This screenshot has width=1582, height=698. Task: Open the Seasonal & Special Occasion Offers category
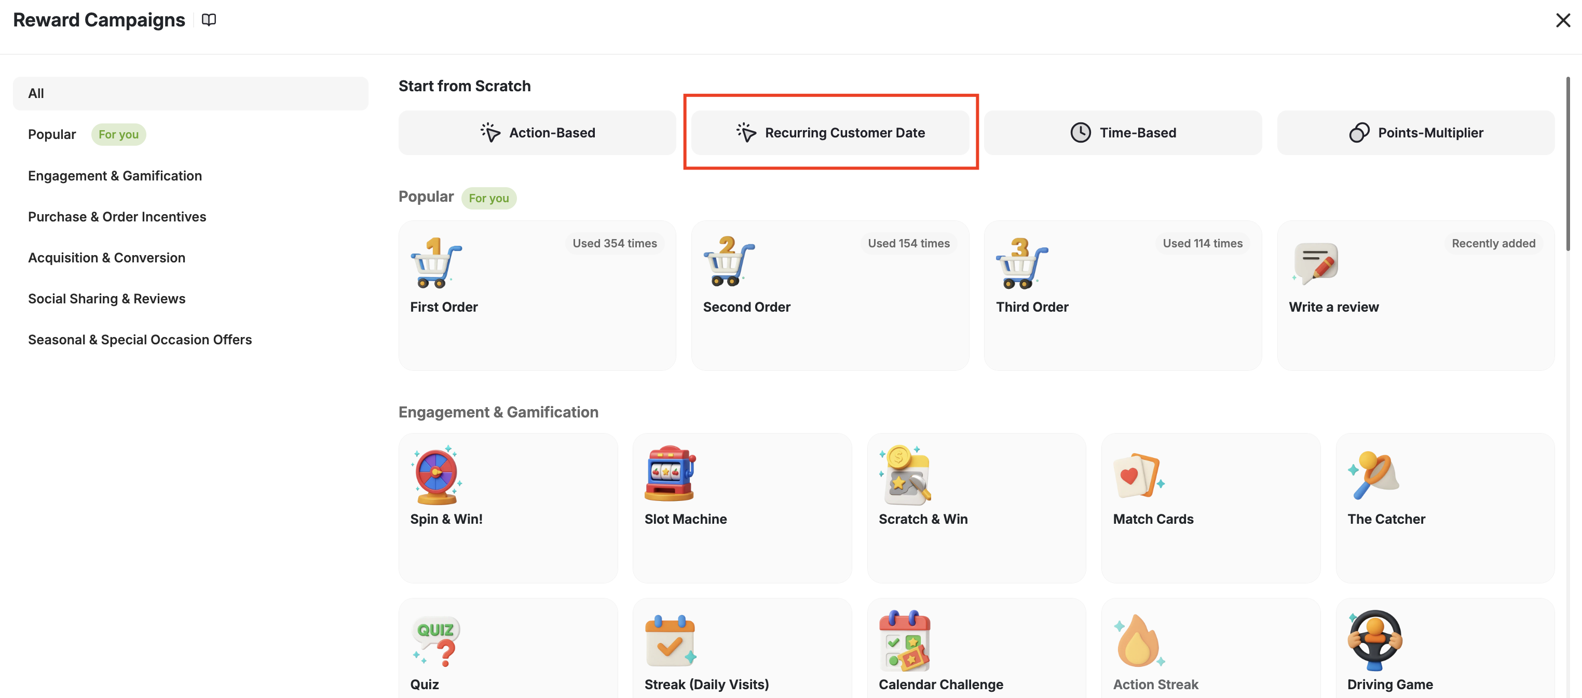[x=140, y=339]
